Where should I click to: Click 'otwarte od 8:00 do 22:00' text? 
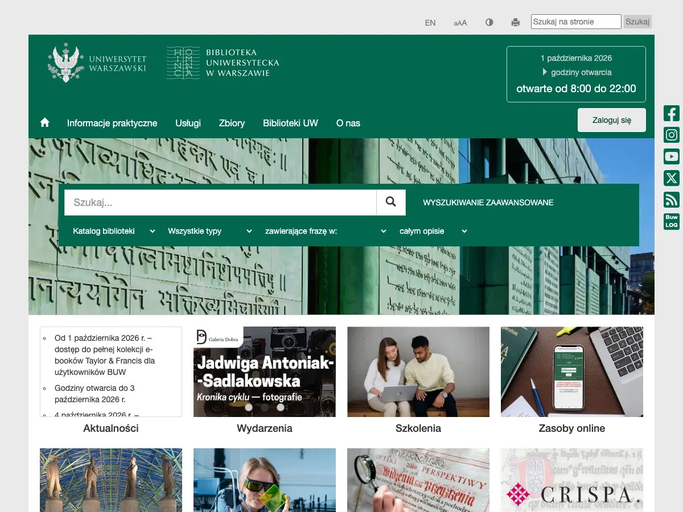pos(576,89)
